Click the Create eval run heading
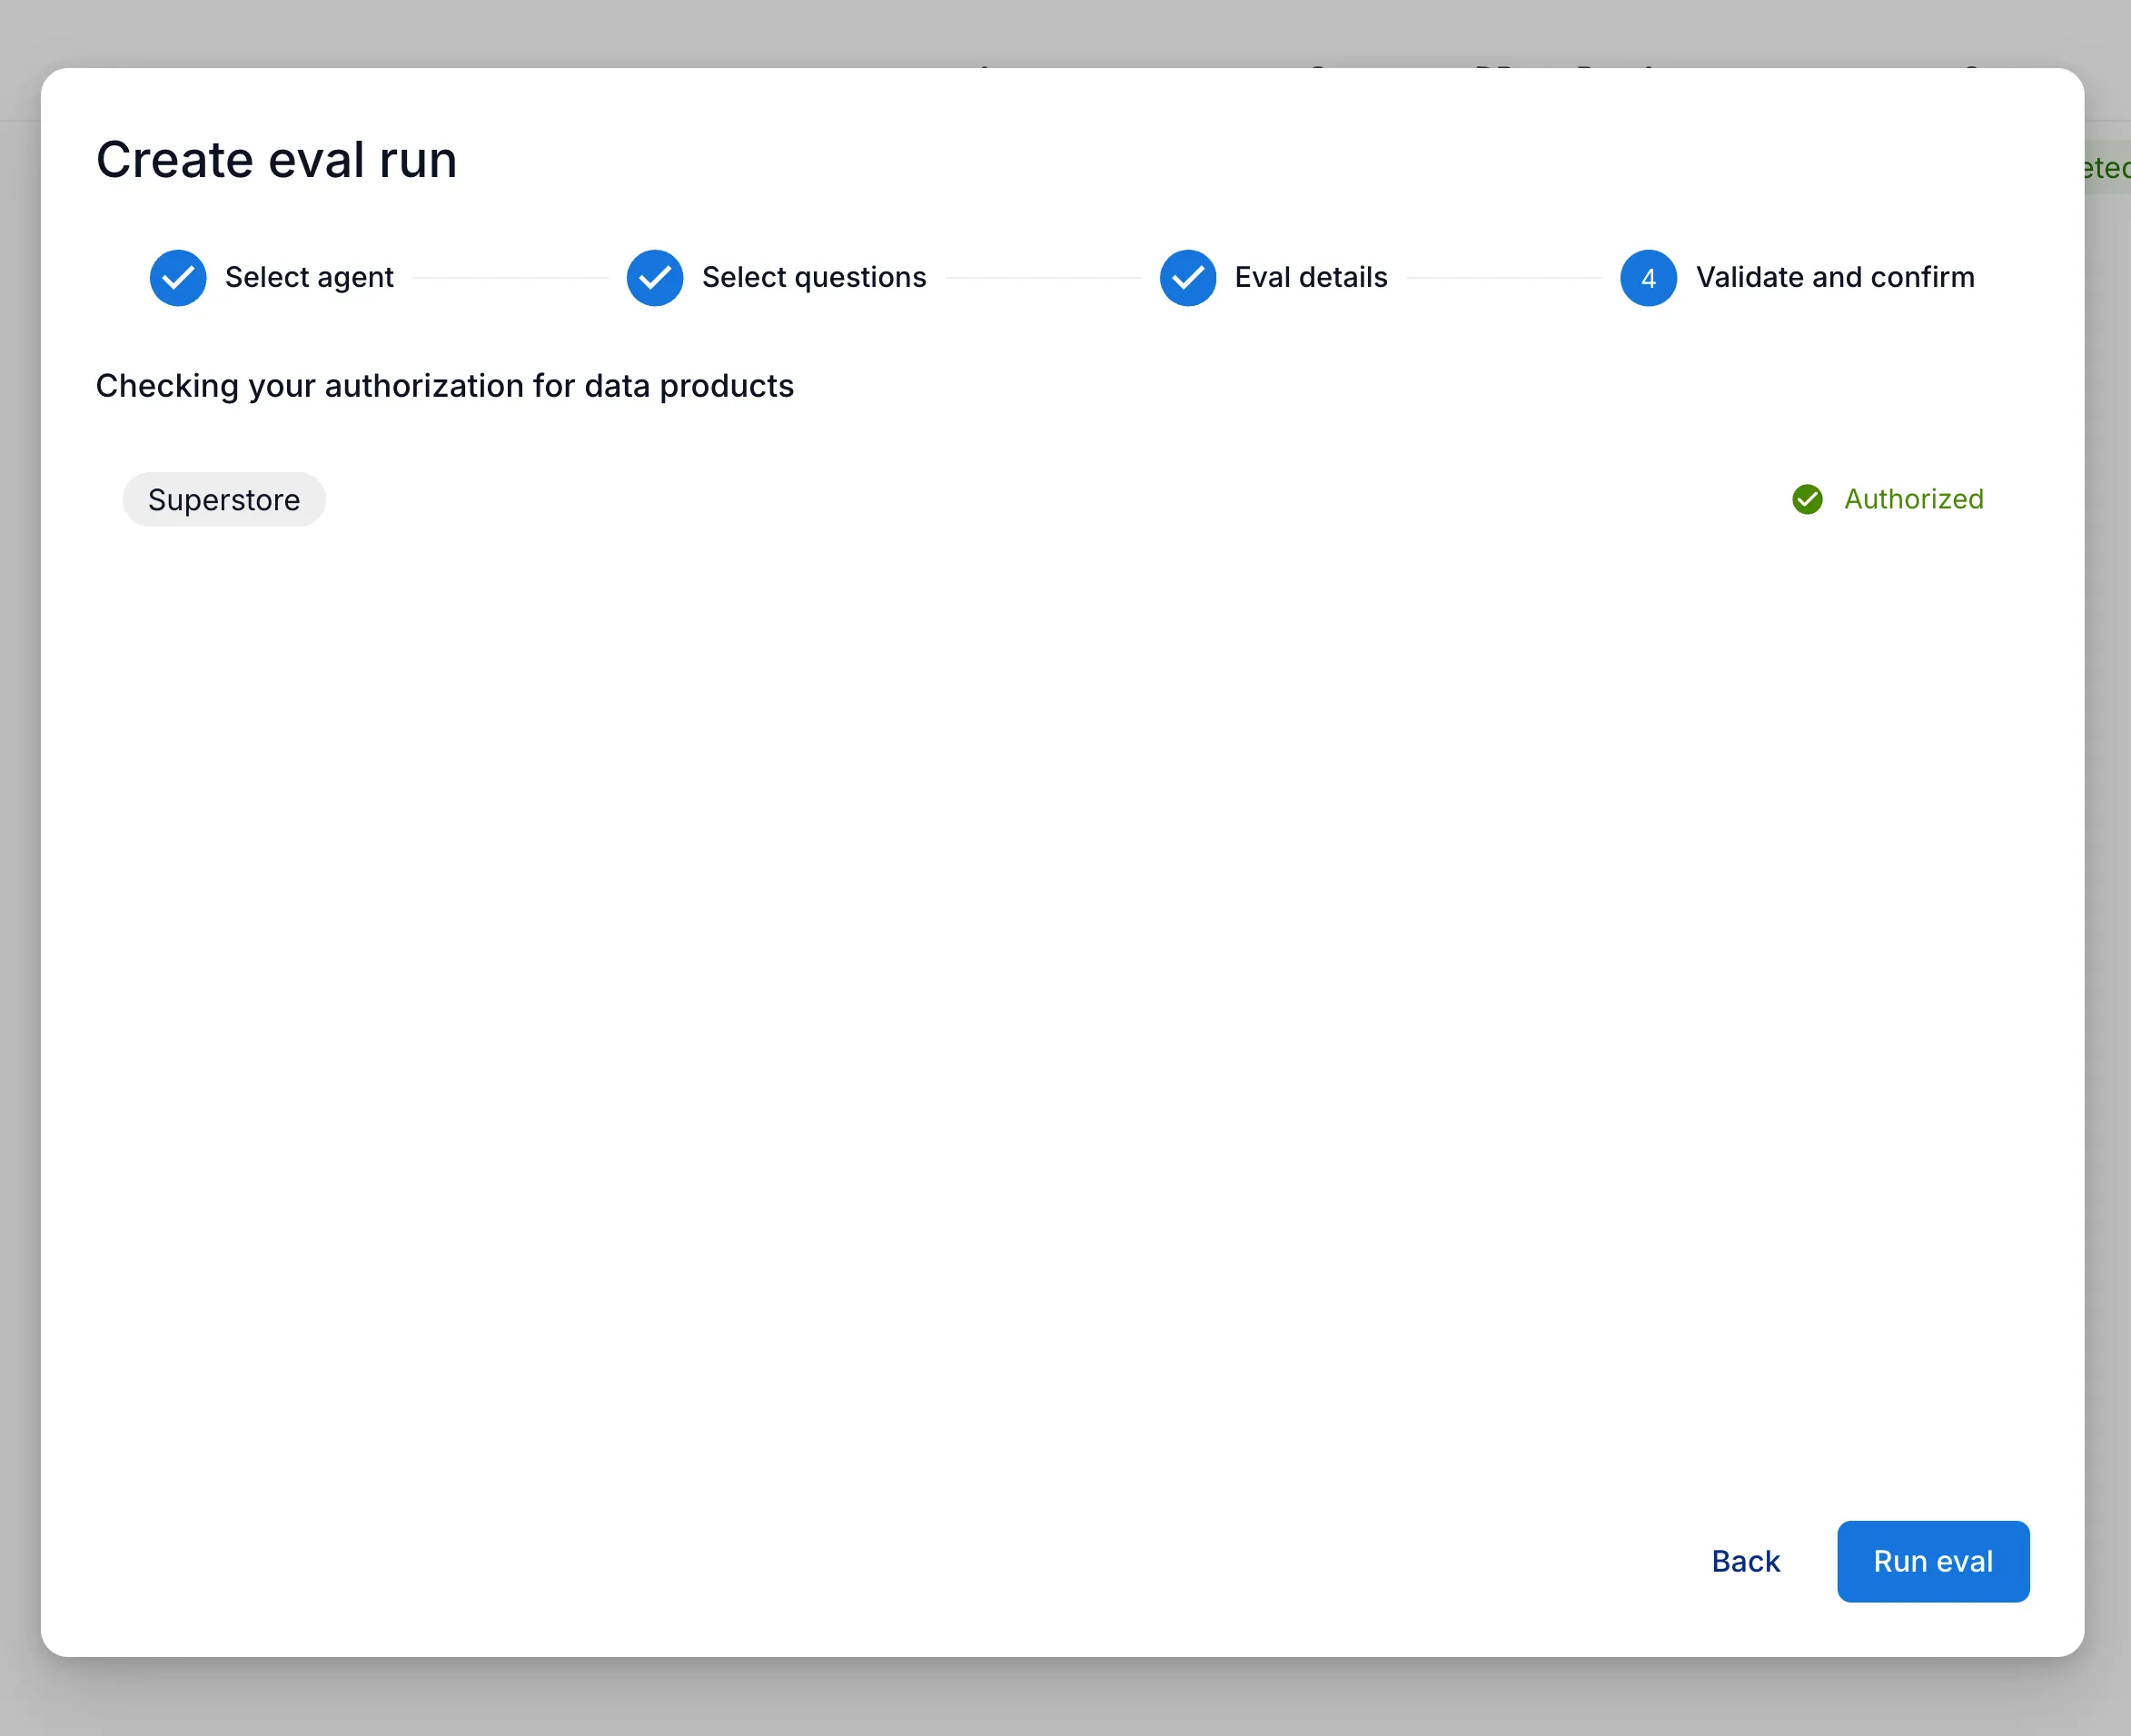 (x=276, y=160)
